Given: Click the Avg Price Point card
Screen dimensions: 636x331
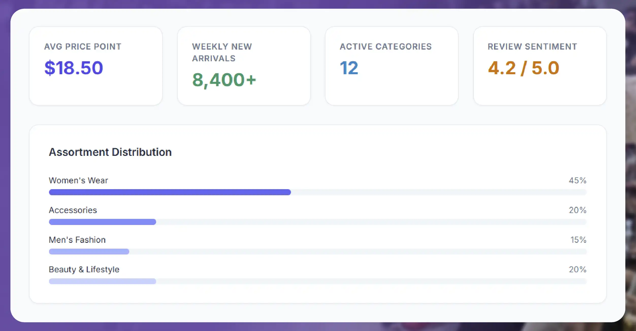Looking at the screenshot, I should click(96, 66).
